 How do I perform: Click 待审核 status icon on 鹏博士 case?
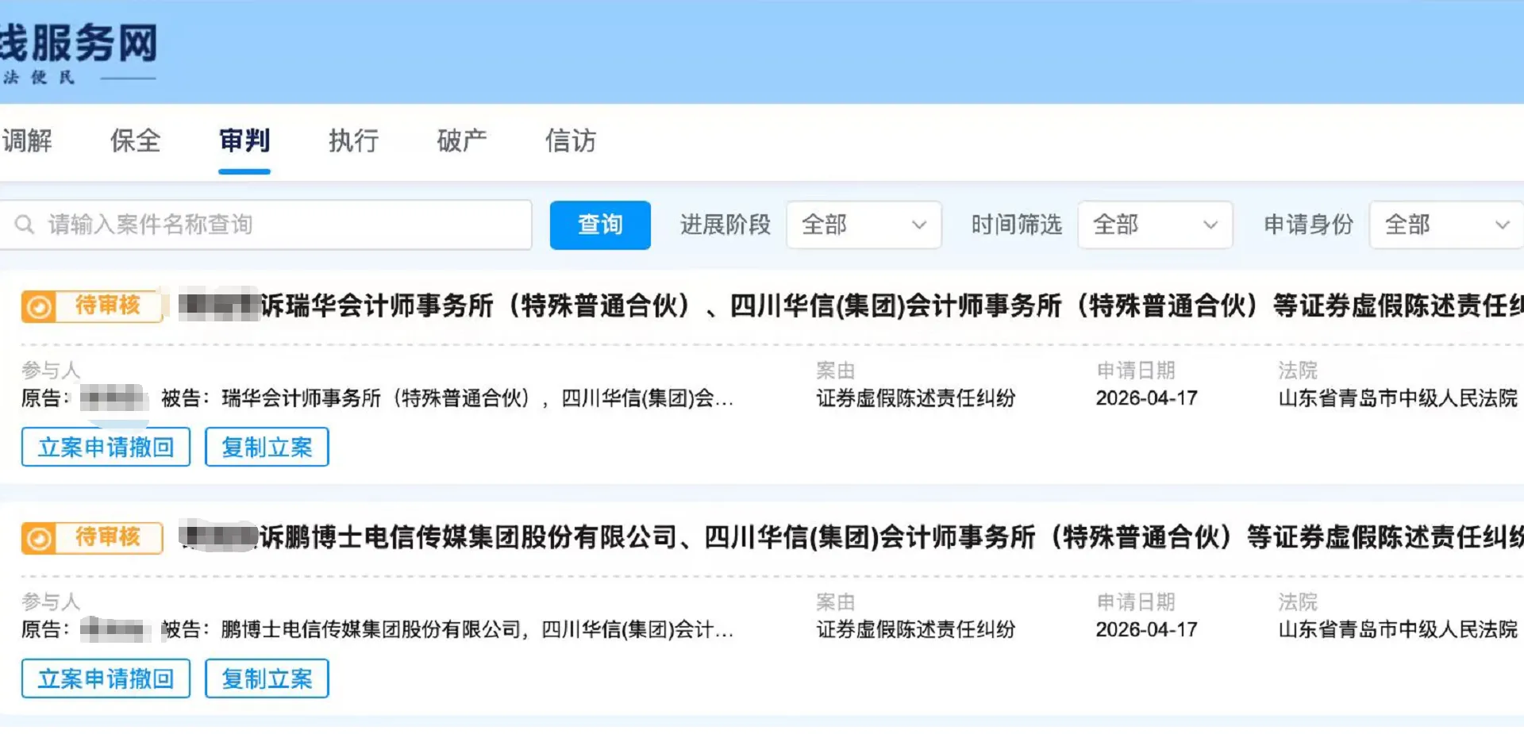[38, 538]
